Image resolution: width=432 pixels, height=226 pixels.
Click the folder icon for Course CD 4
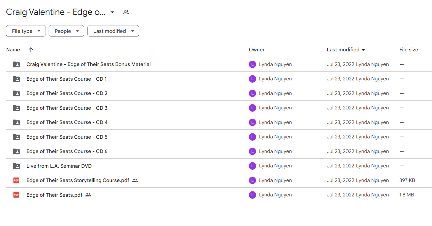pyautogui.click(x=16, y=122)
